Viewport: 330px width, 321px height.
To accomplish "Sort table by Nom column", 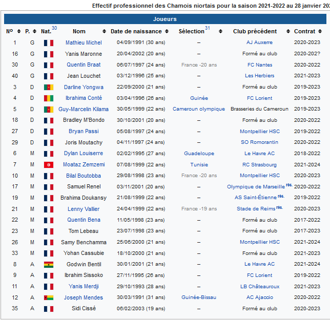I will coord(104,31).
